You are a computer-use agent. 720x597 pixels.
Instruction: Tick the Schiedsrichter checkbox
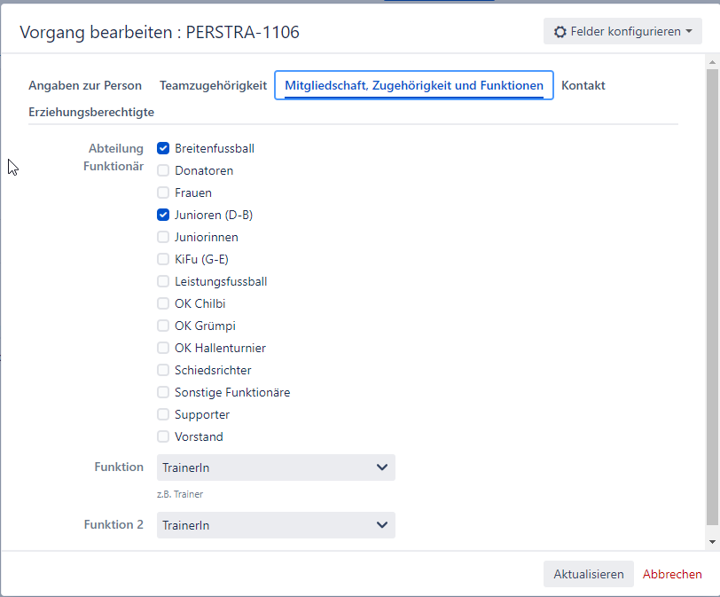click(x=163, y=370)
